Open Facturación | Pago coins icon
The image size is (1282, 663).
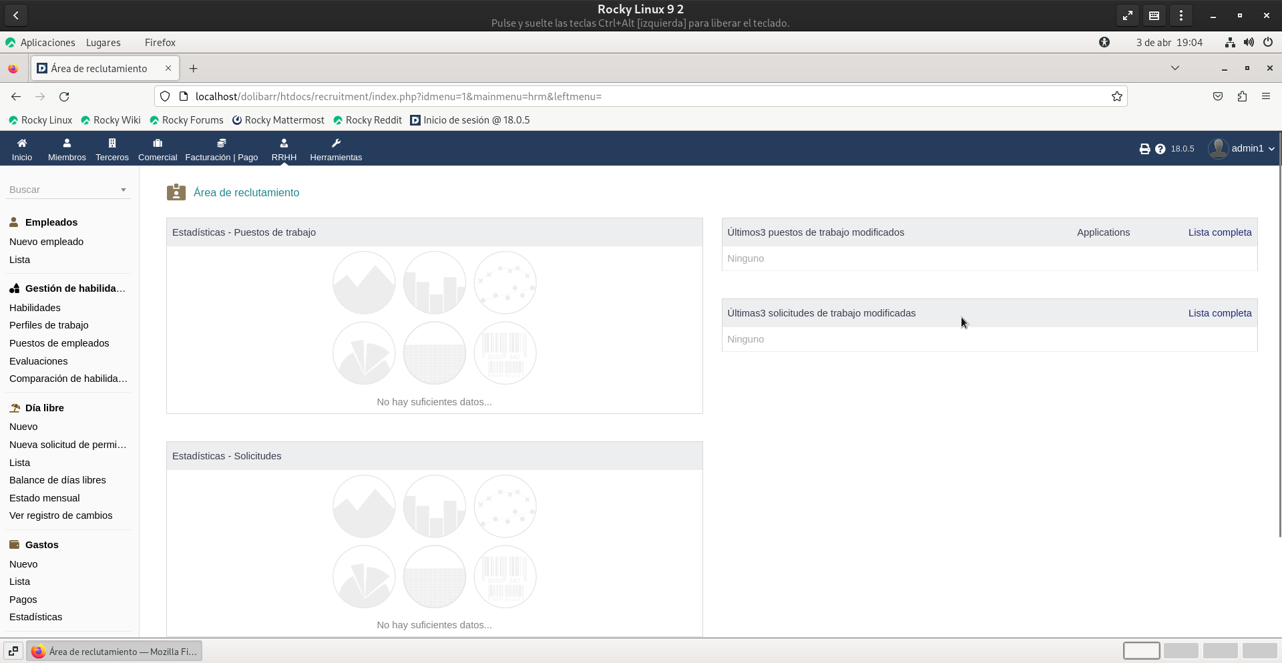[221, 143]
